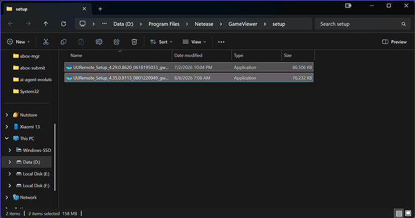Click the navigation pane vertical scrollbar

click(x=55, y=157)
